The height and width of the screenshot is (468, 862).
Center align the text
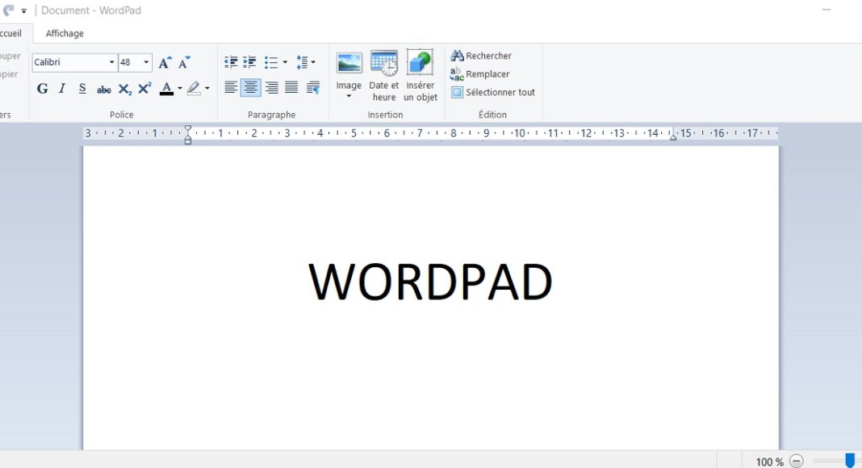[x=251, y=87]
